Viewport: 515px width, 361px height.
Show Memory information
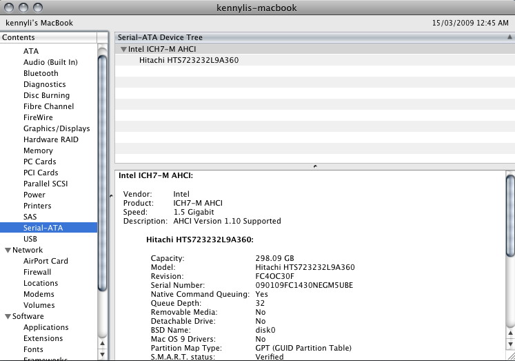(x=38, y=150)
